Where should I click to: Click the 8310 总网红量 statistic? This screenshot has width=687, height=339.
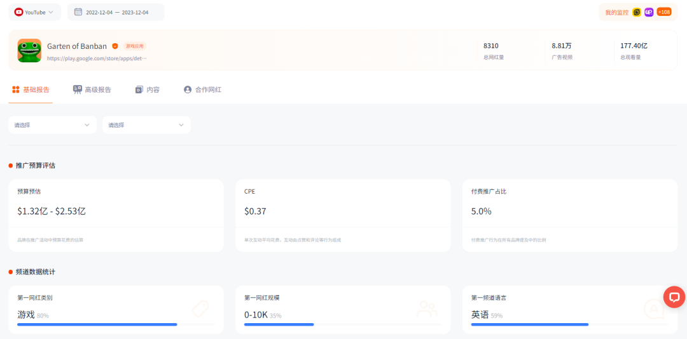[494, 51]
